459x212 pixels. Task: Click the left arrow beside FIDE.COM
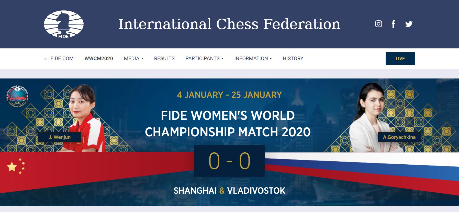tap(46, 59)
